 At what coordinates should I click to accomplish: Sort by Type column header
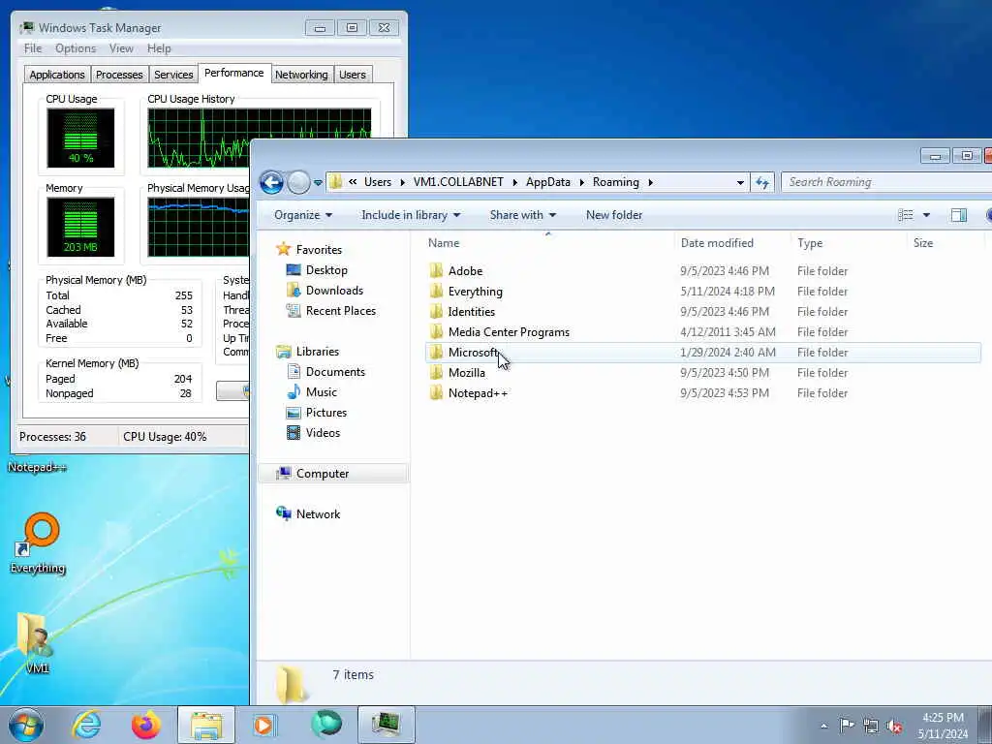(849, 243)
